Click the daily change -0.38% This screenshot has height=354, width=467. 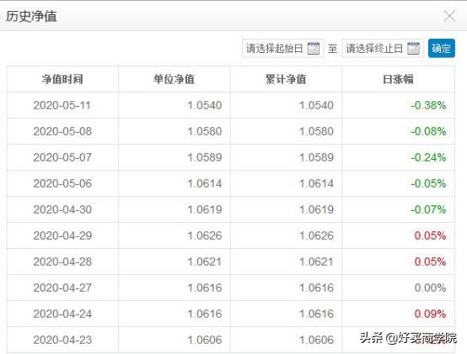tap(428, 105)
